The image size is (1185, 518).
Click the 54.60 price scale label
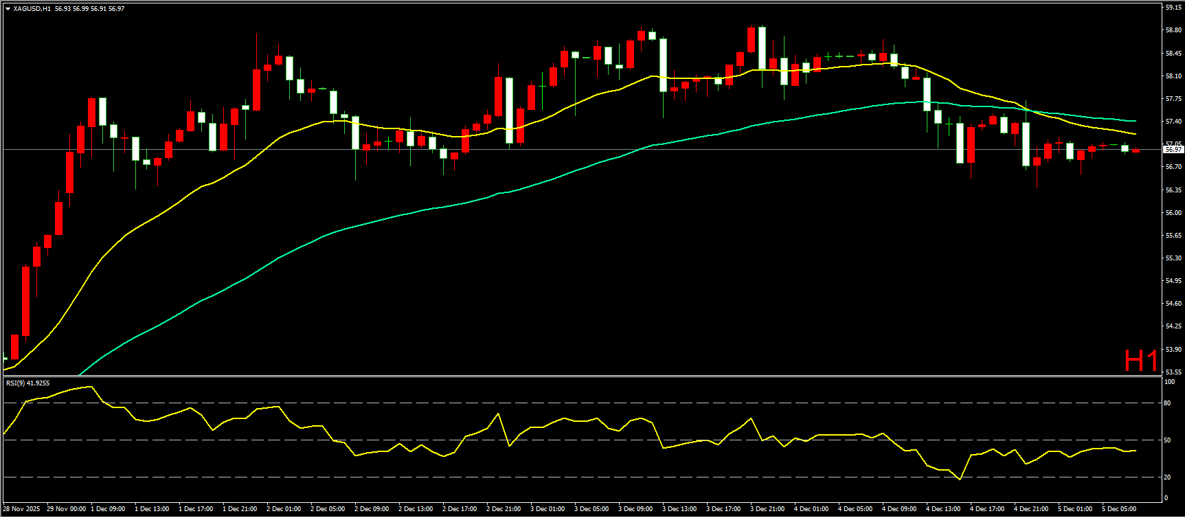coord(1173,304)
